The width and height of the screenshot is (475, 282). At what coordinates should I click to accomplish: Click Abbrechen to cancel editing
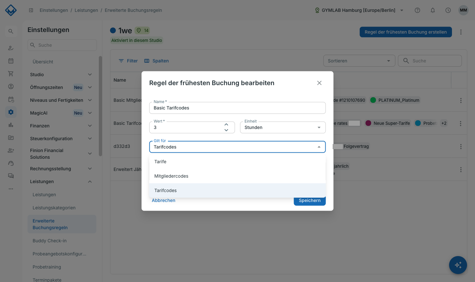tap(163, 200)
